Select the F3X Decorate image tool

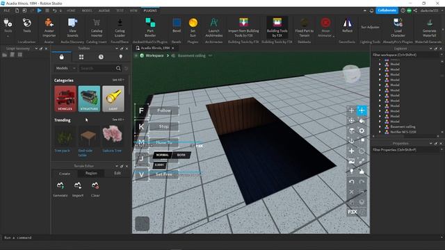click(x=351, y=161)
